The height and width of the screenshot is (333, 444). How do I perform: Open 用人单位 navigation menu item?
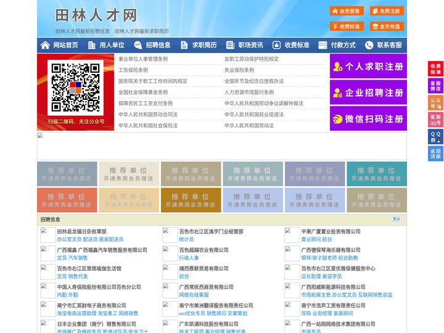pos(112,45)
